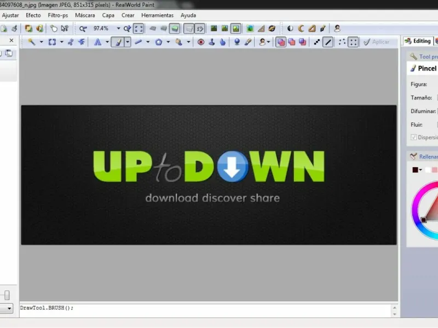Image resolution: width=438 pixels, height=328 pixels.
Task: Click the command field scroll down arrow
Action: tap(394, 314)
